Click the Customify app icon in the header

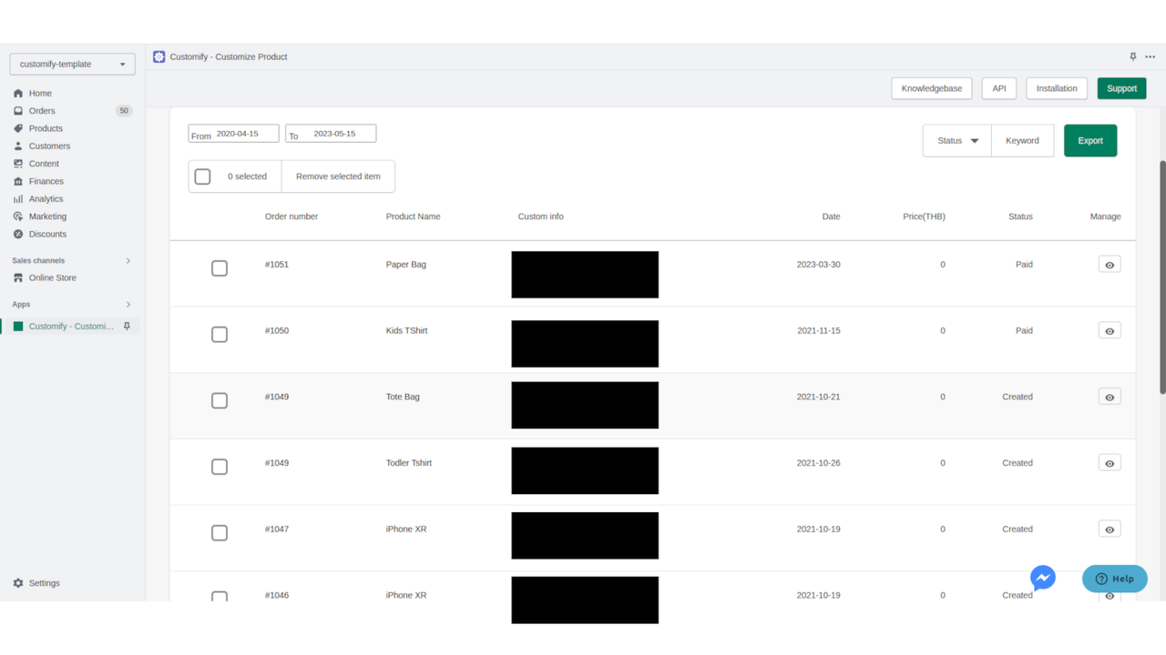159,56
